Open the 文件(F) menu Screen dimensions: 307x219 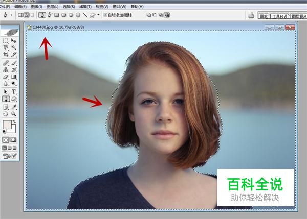click(x=5, y=7)
